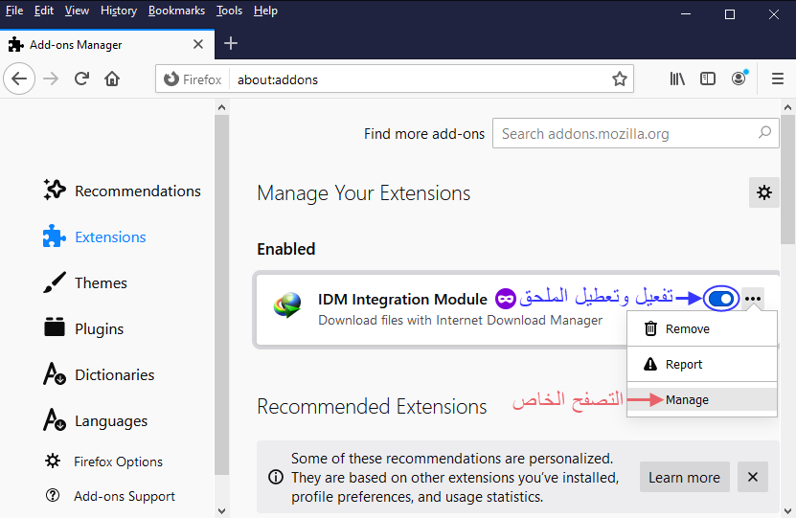Click the forward navigation arrow

pyautogui.click(x=51, y=79)
